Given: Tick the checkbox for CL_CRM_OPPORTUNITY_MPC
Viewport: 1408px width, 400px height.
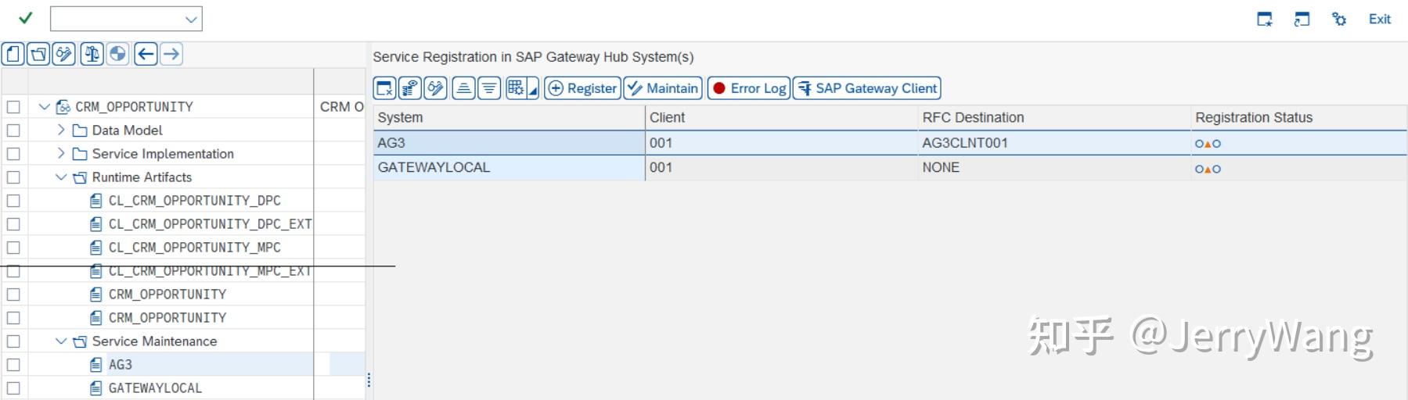Looking at the screenshot, I should pyautogui.click(x=13, y=248).
